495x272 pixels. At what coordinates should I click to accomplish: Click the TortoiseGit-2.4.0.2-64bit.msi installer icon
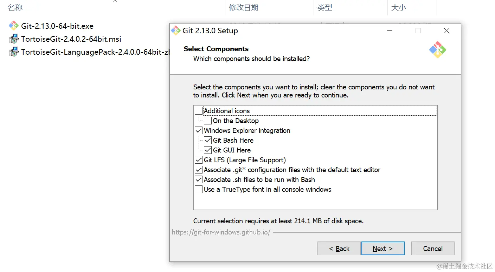coord(13,39)
